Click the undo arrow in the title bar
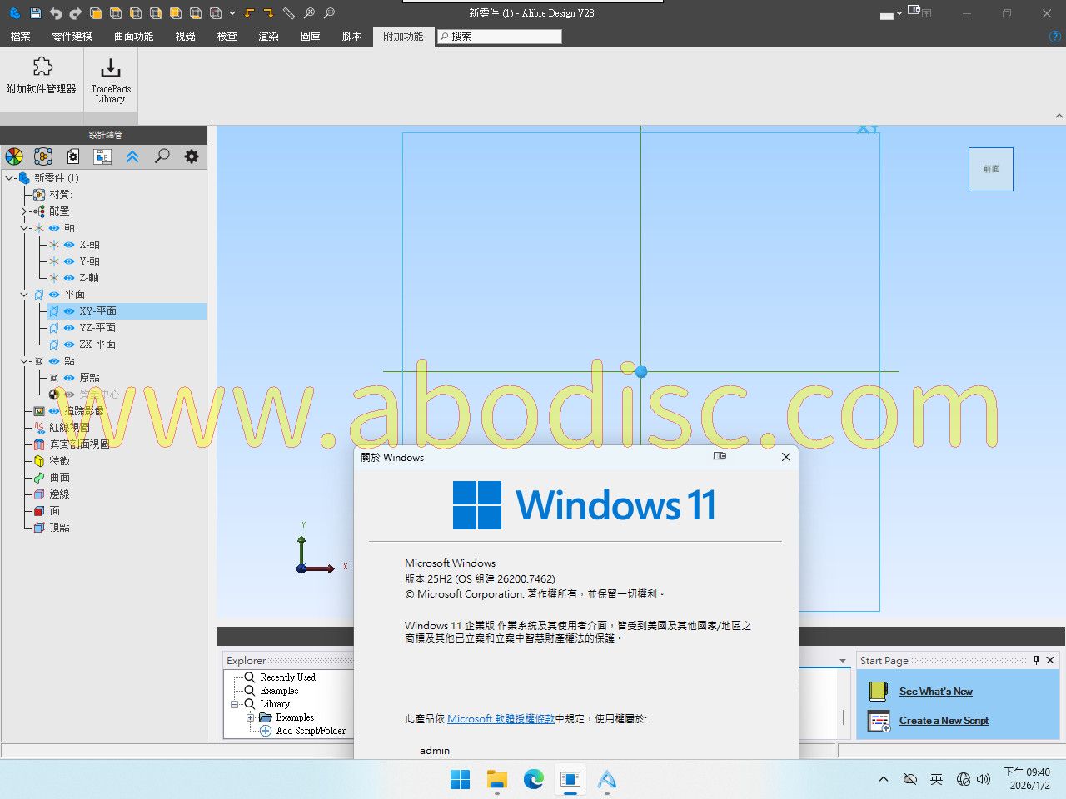 click(x=56, y=13)
